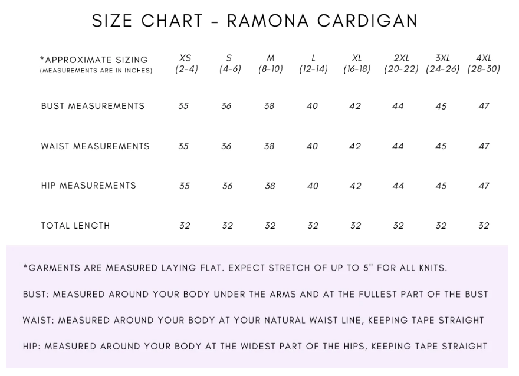Select the Total Length row label
This screenshot has height=376, width=519.
click(75, 226)
